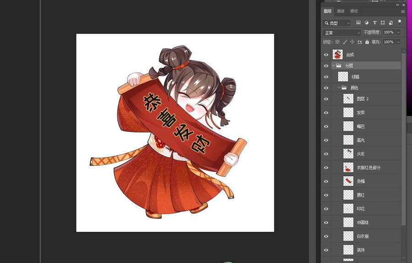Filter layers by pixel image type
Viewport: 412px width, 263px height.
point(358,23)
